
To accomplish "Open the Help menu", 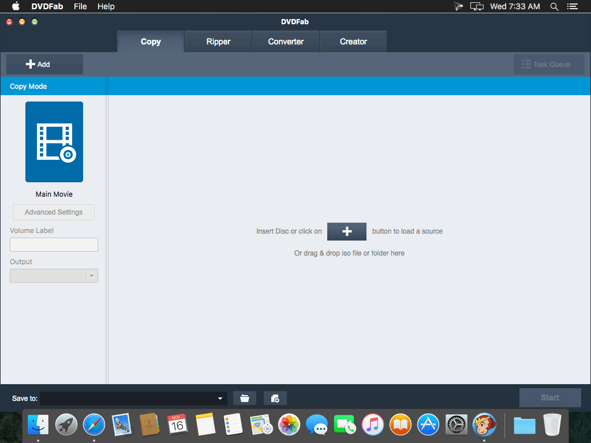I will coord(106,6).
